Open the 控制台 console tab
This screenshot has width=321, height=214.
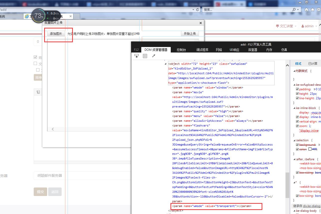point(181,50)
